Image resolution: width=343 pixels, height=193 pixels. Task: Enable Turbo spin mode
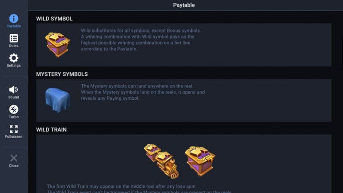click(14, 112)
